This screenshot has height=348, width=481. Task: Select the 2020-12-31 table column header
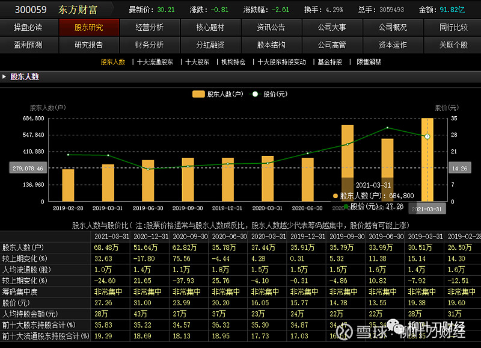click(151, 237)
